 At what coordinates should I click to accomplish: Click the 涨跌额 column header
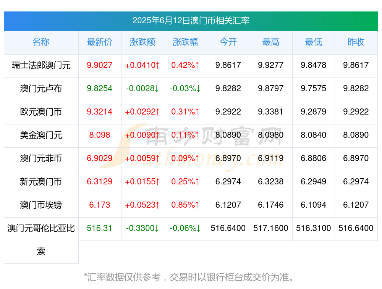click(142, 42)
